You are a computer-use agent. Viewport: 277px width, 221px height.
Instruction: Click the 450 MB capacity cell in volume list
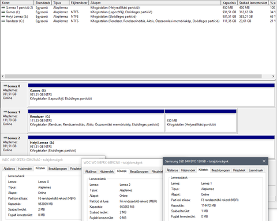tap(228, 7)
